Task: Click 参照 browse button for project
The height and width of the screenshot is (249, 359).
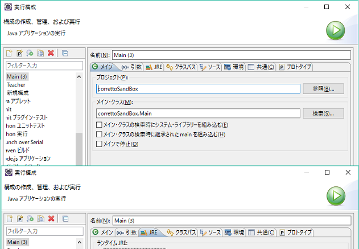Action: click(x=323, y=88)
